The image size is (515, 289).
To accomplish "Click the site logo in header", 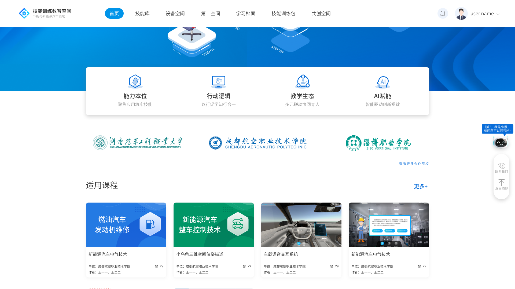I will click(24, 13).
